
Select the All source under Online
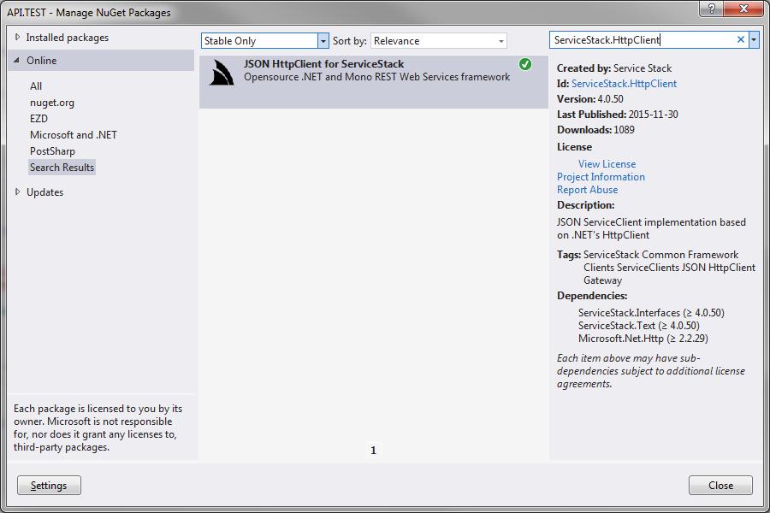click(x=36, y=85)
